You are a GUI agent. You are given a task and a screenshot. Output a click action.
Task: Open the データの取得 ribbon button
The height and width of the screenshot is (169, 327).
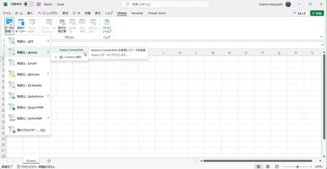pyautogui.click(x=9, y=26)
